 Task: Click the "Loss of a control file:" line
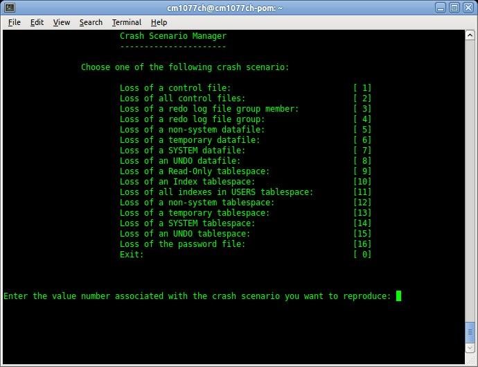(x=175, y=88)
